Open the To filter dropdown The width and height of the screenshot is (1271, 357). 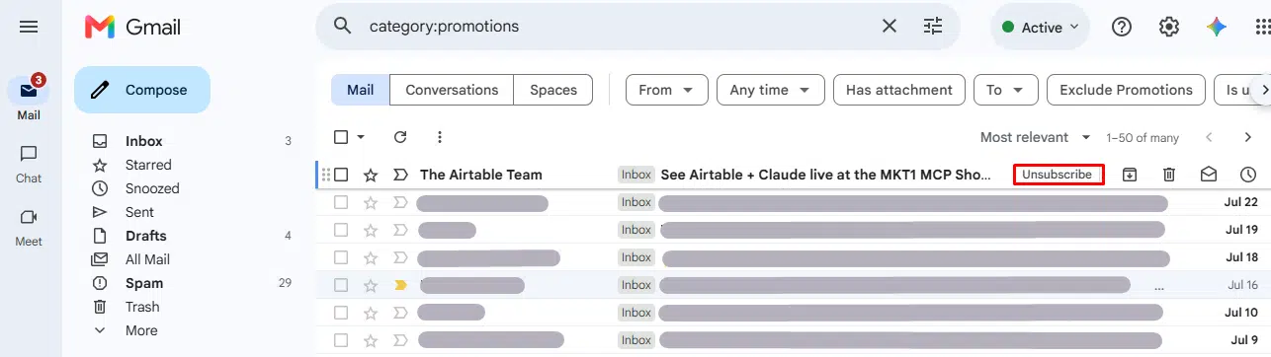pos(1005,90)
